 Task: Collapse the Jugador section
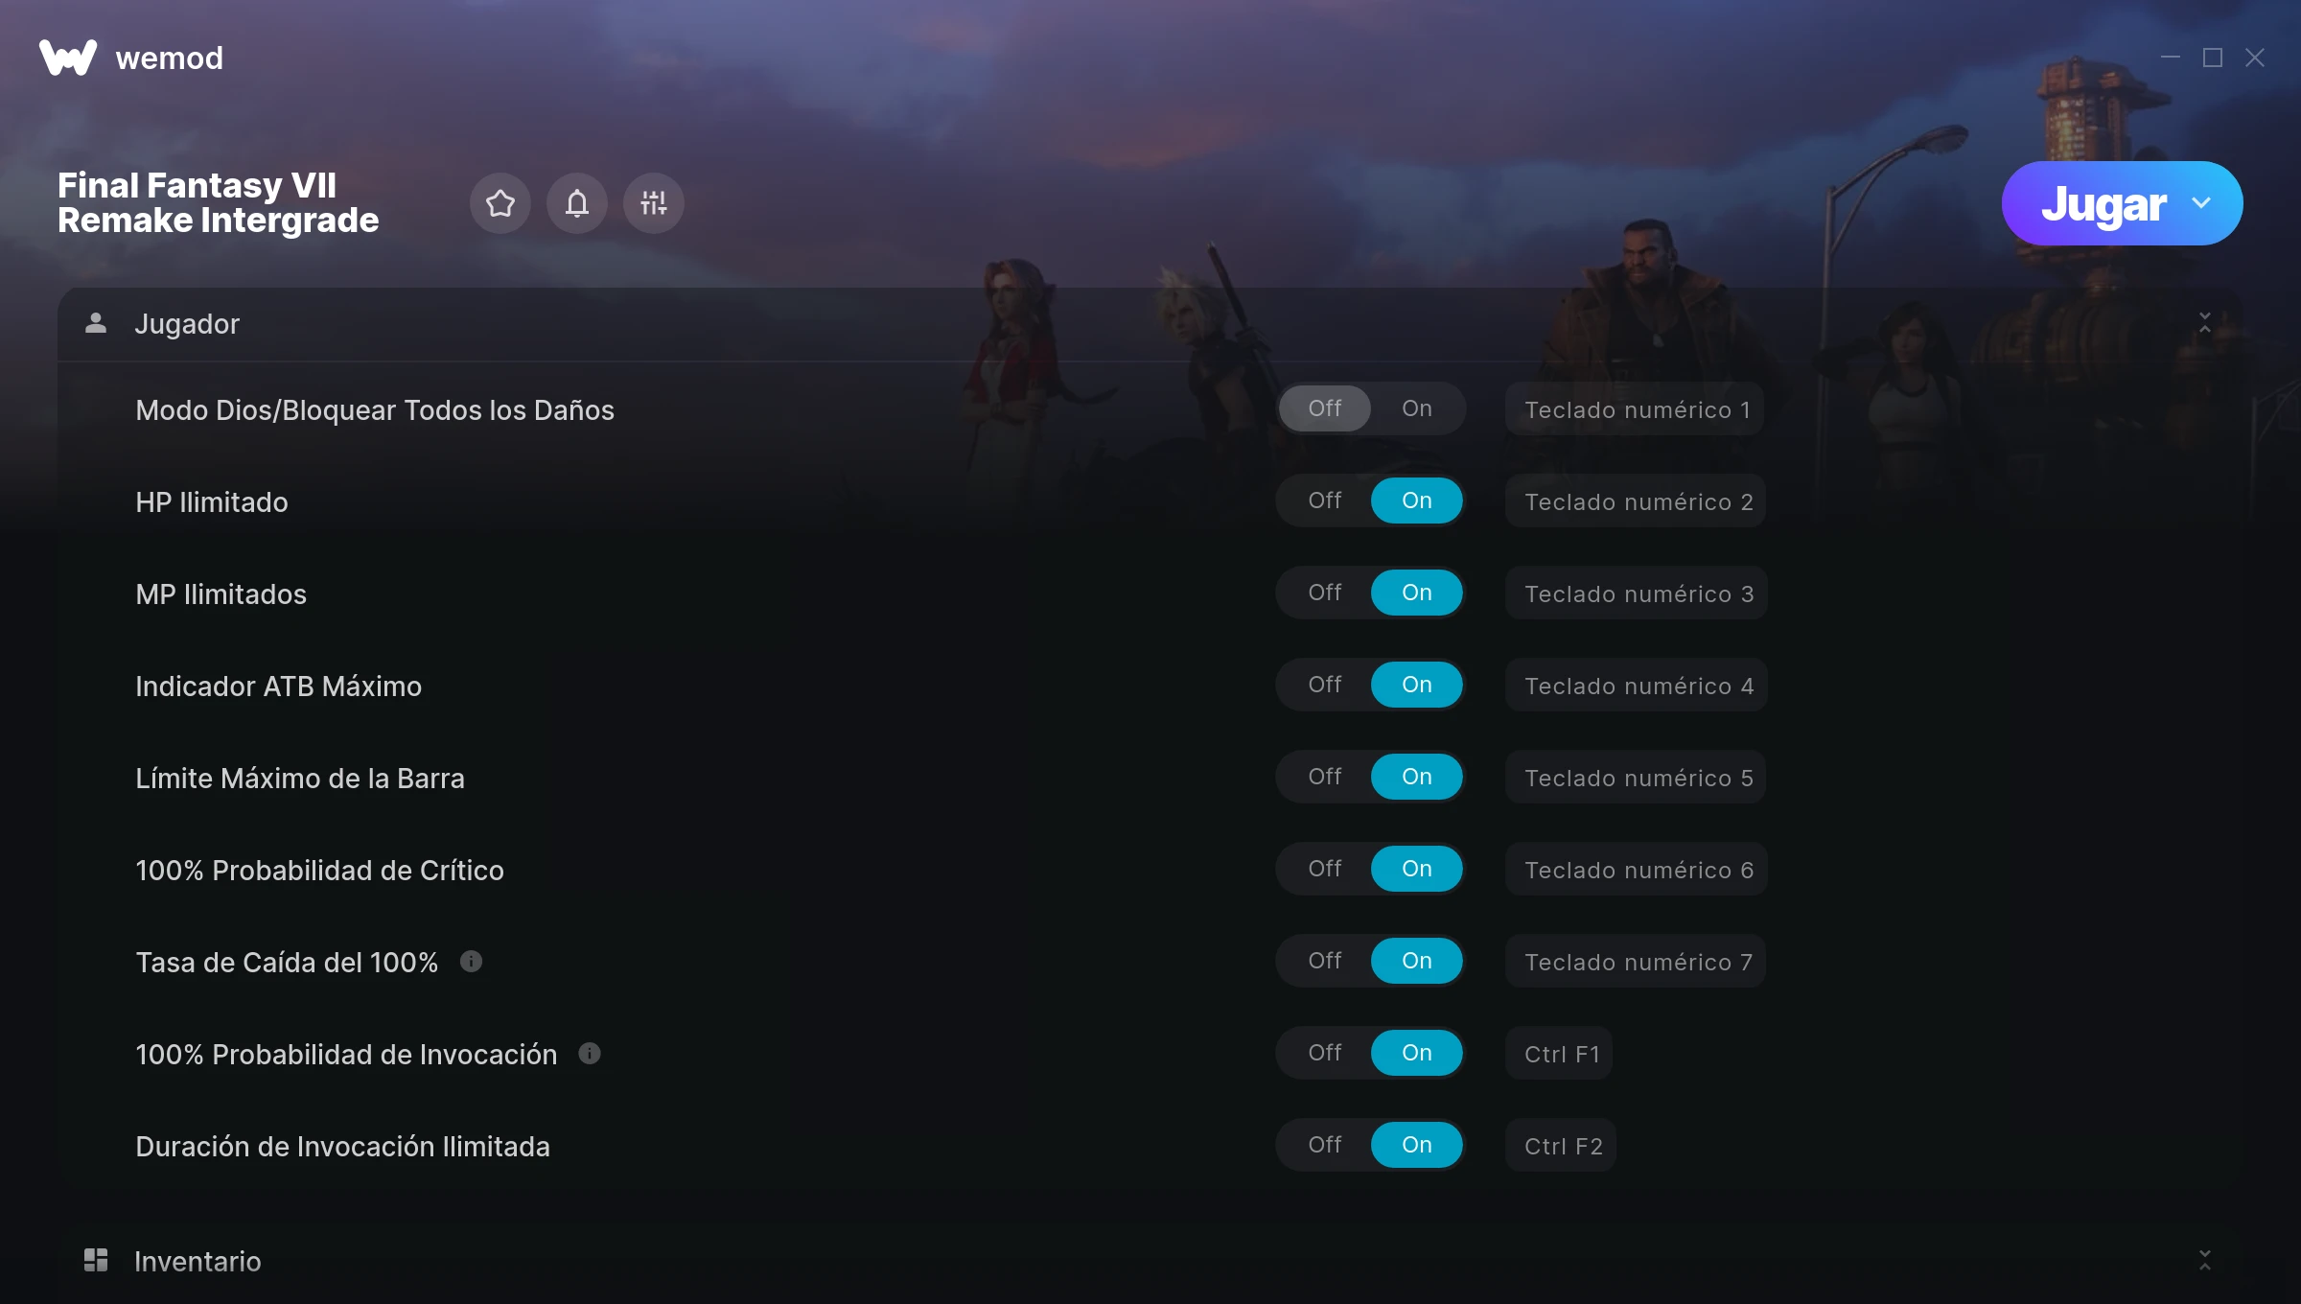2205,323
